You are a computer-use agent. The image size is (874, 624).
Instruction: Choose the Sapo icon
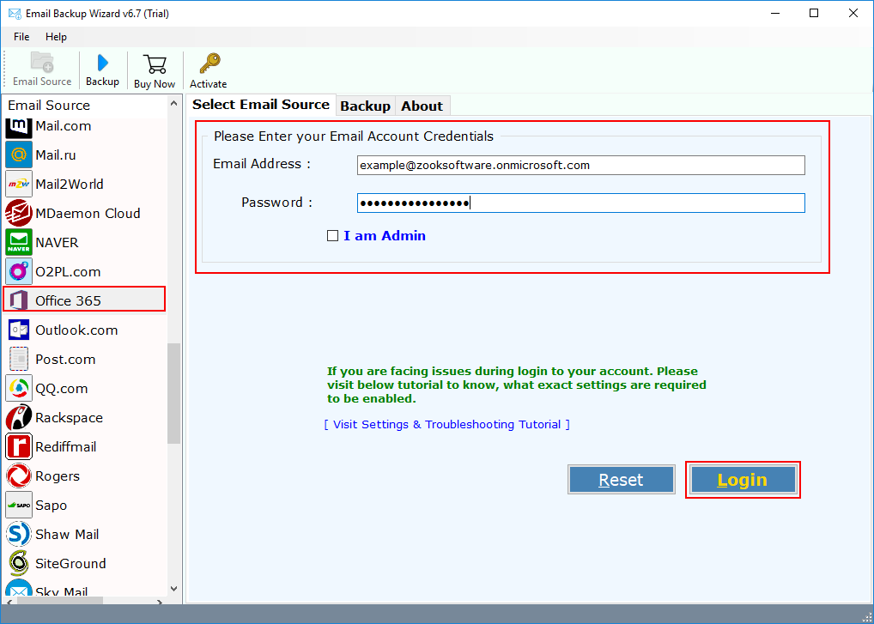click(19, 505)
